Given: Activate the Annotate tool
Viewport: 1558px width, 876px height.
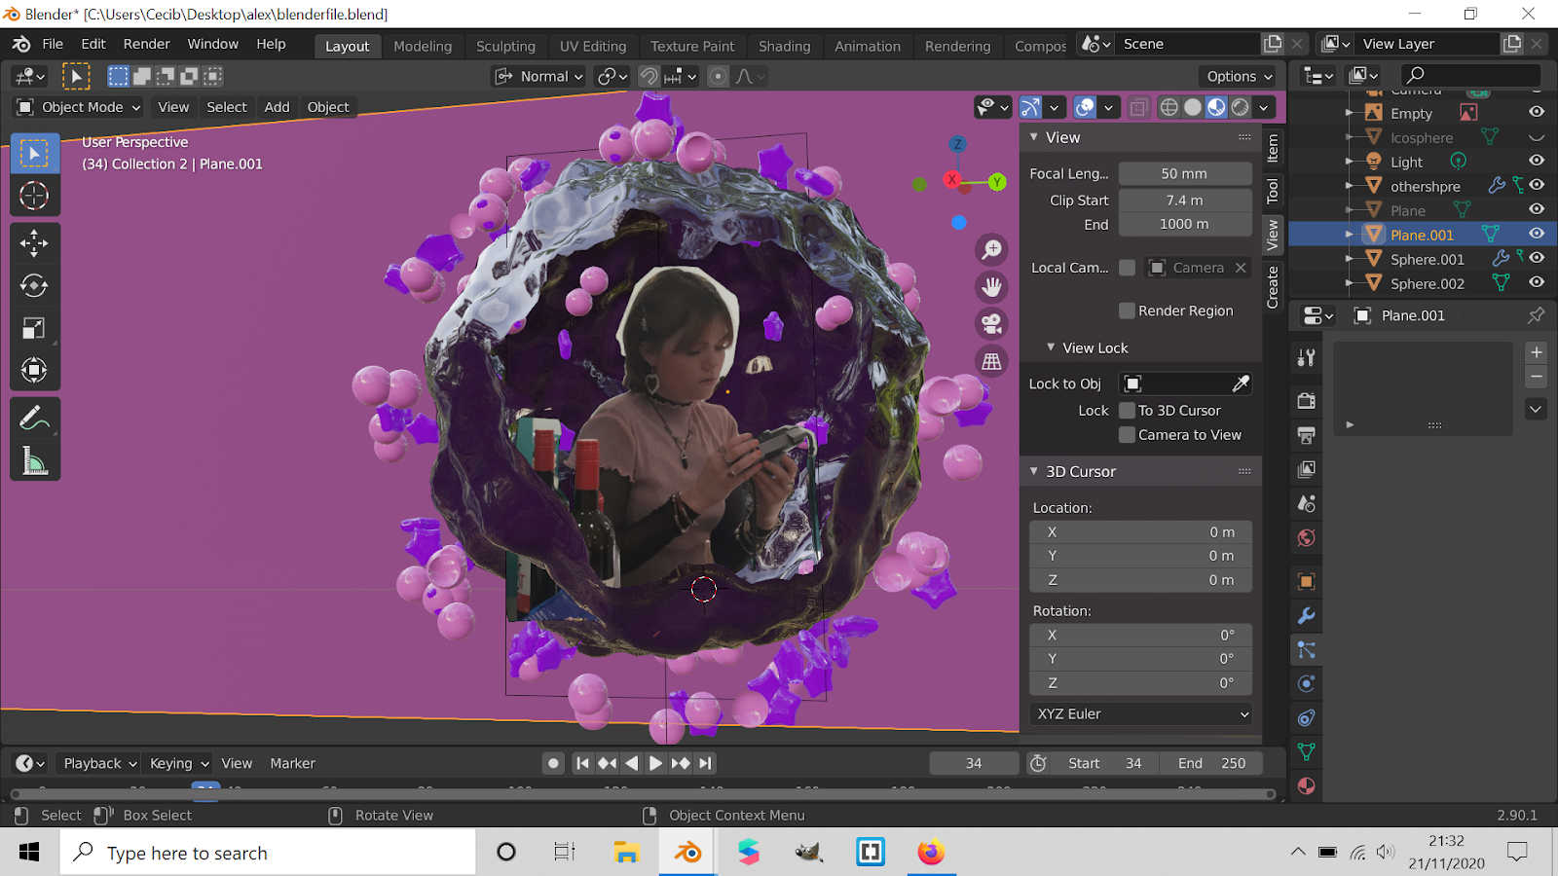Looking at the screenshot, I should pyautogui.click(x=34, y=419).
